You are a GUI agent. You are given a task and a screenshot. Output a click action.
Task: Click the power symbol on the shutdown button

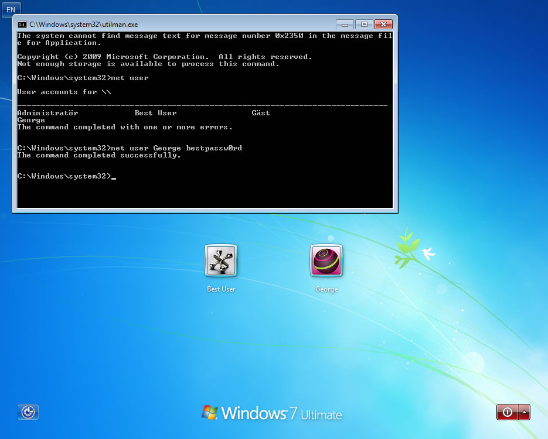pyautogui.click(x=506, y=412)
